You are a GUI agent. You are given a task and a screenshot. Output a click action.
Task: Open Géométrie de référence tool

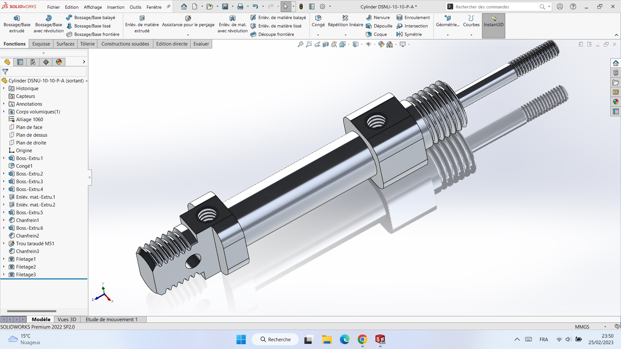pyautogui.click(x=448, y=21)
